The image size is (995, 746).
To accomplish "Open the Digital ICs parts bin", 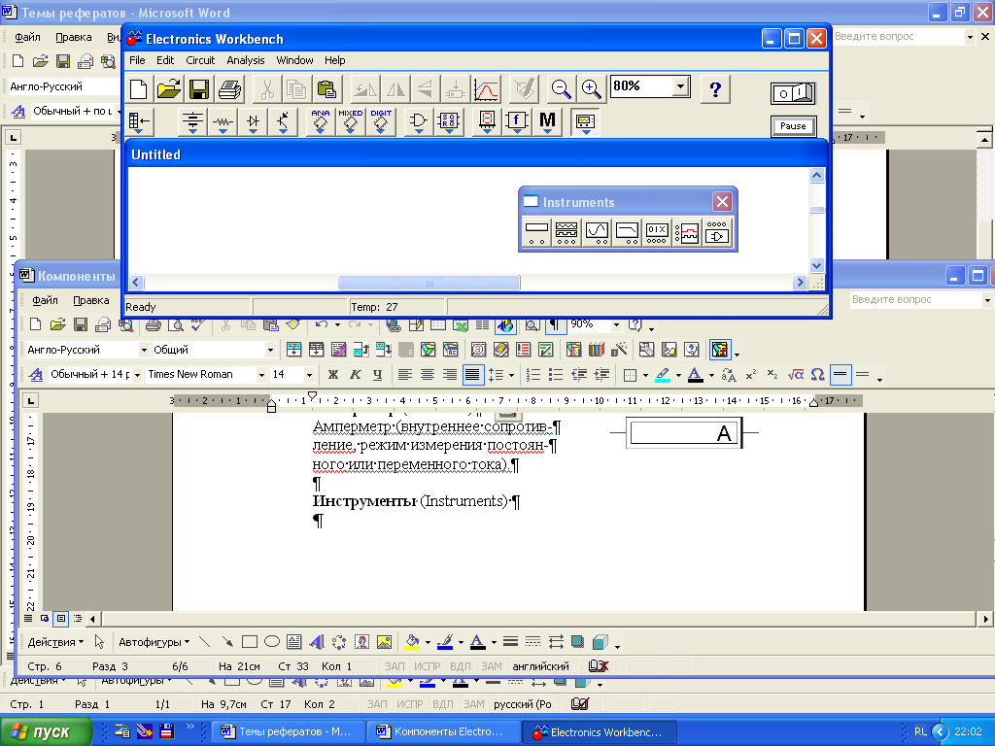I will [x=381, y=120].
